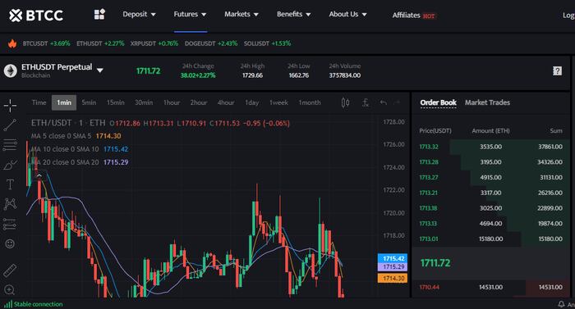This screenshot has width=575, height=309.
Task: Open the indicators fx icon
Action: (366, 103)
